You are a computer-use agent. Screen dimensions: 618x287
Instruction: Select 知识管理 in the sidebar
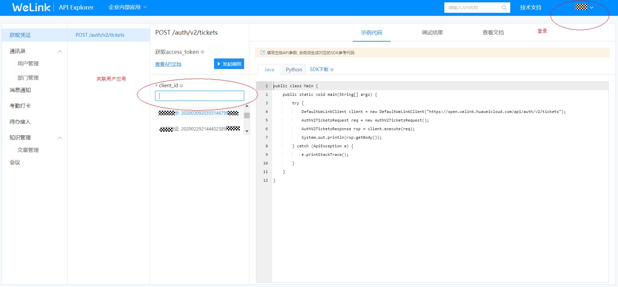(20, 138)
